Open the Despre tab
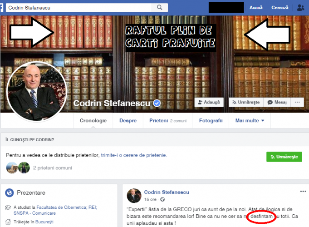The width and height of the screenshot is (309, 227). 128,120
